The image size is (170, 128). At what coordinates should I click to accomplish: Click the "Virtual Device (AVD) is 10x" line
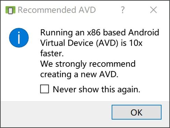91,43
